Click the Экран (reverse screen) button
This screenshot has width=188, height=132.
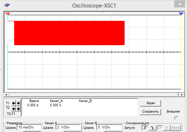pos(150,103)
